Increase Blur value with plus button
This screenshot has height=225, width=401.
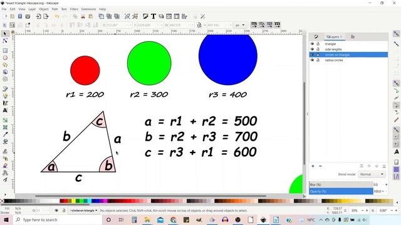pos(386,184)
